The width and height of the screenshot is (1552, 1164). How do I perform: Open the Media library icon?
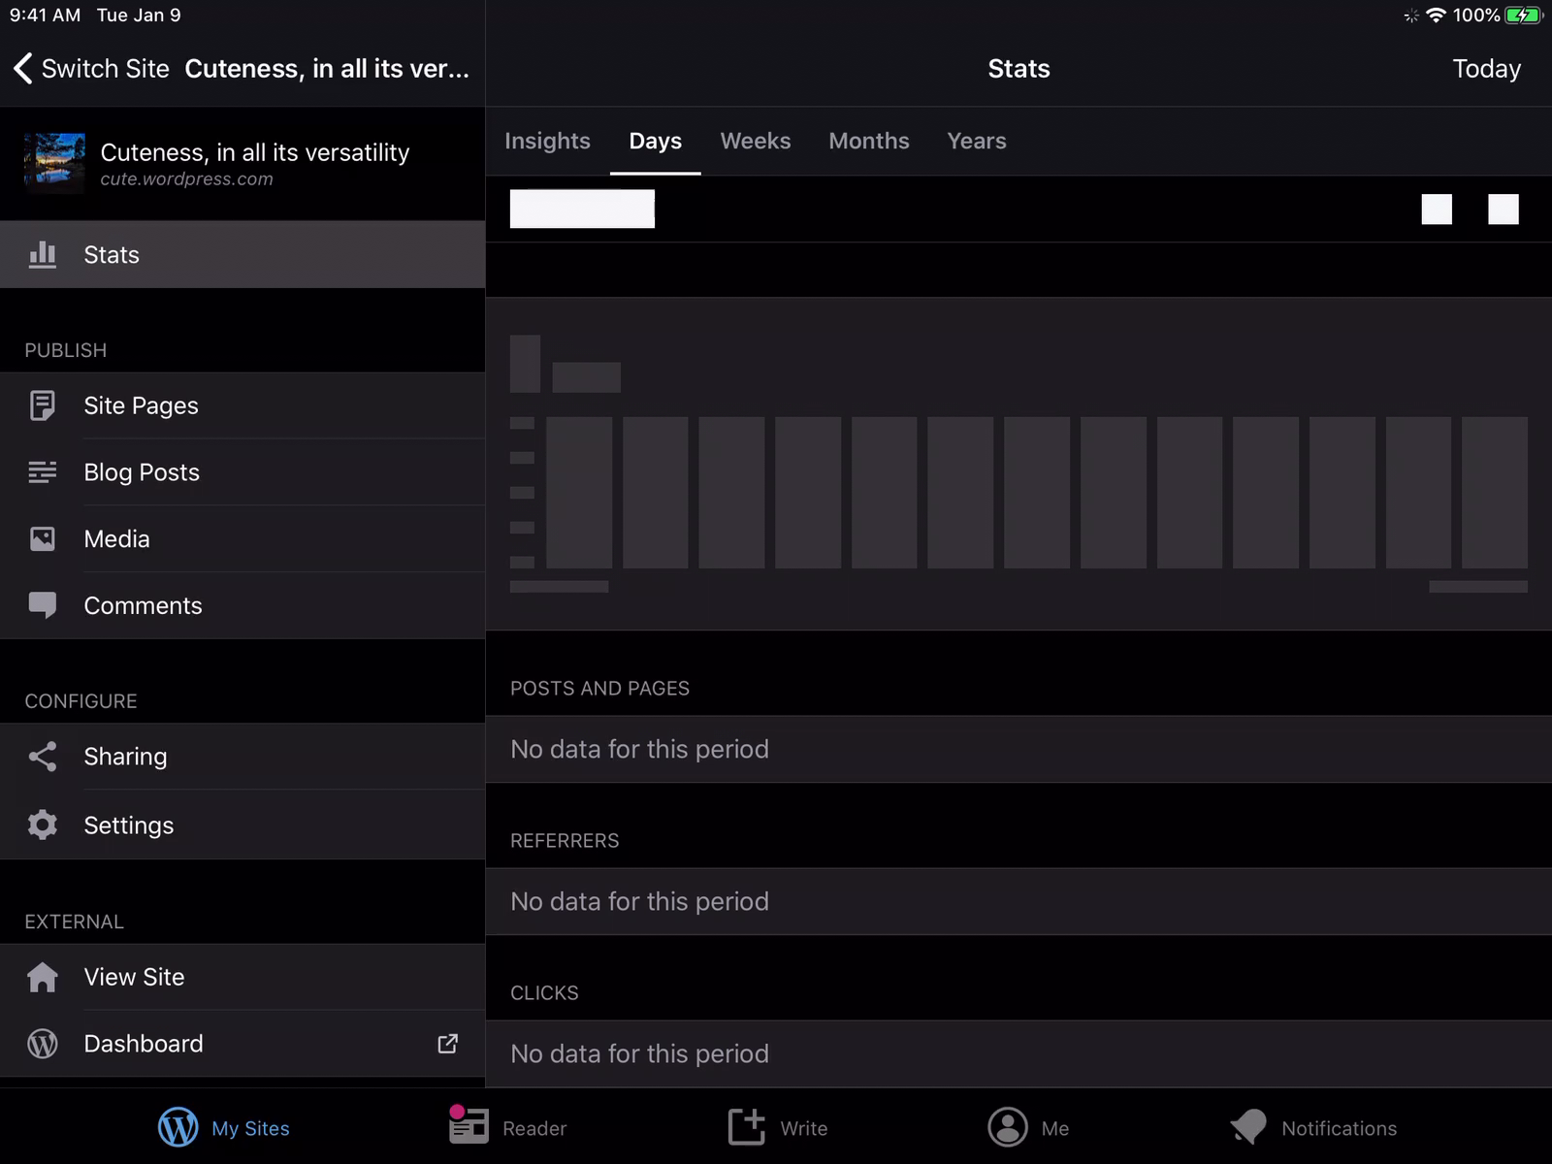click(43, 538)
